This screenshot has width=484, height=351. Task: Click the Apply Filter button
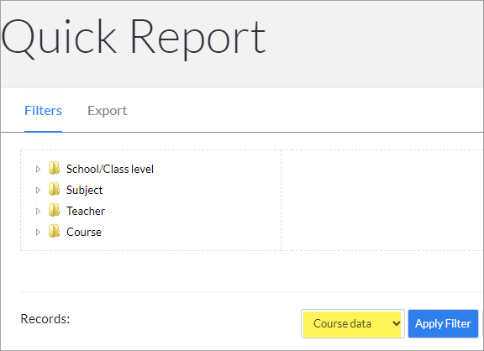(x=443, y=324)
